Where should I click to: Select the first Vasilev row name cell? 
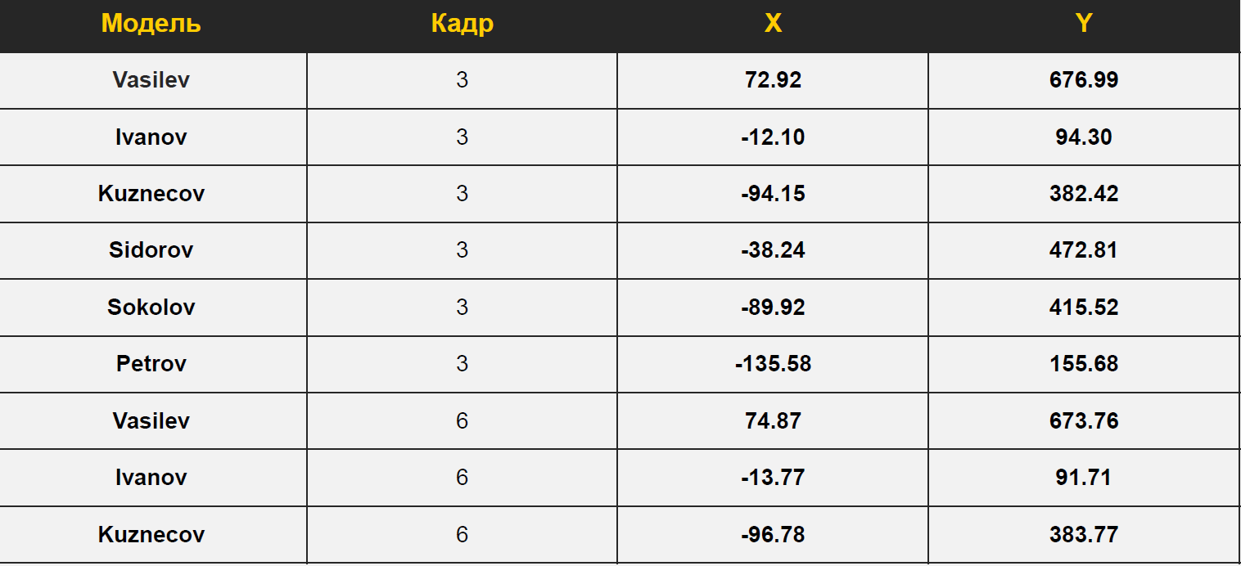pyautogui.click(x=151, y=80)
